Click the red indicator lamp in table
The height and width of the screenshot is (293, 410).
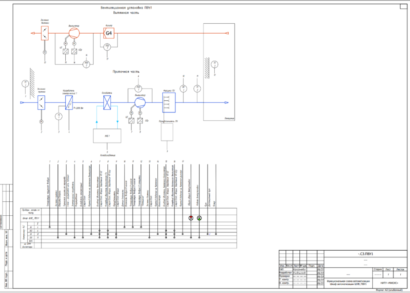pos(191,218)
